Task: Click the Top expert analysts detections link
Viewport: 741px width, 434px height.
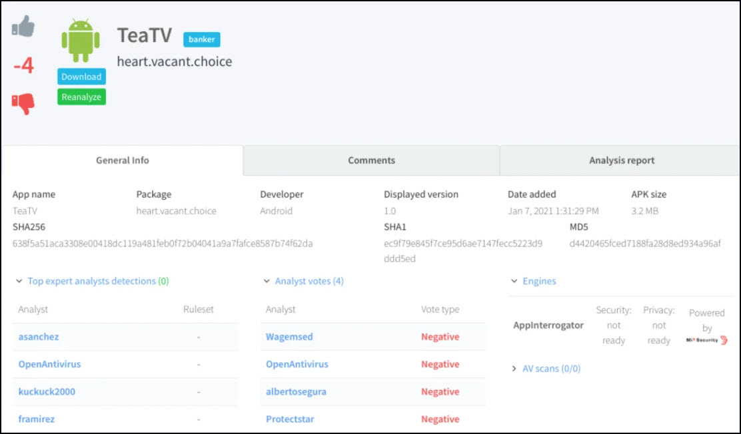Action: 99,281
